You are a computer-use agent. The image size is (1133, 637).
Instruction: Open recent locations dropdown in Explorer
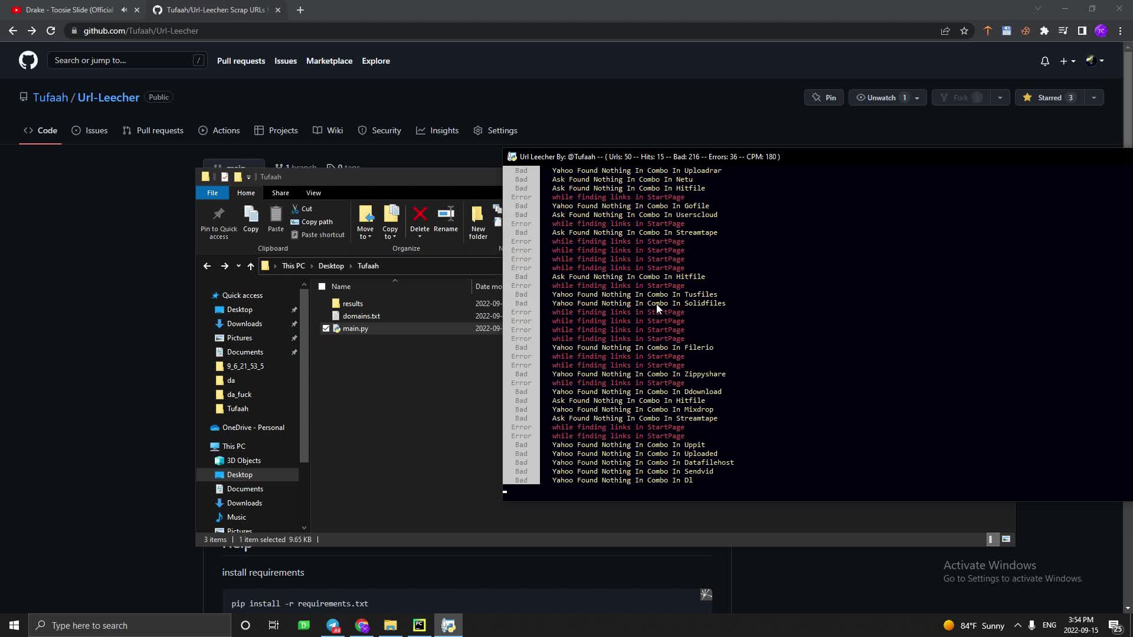[x=238, y=266]
